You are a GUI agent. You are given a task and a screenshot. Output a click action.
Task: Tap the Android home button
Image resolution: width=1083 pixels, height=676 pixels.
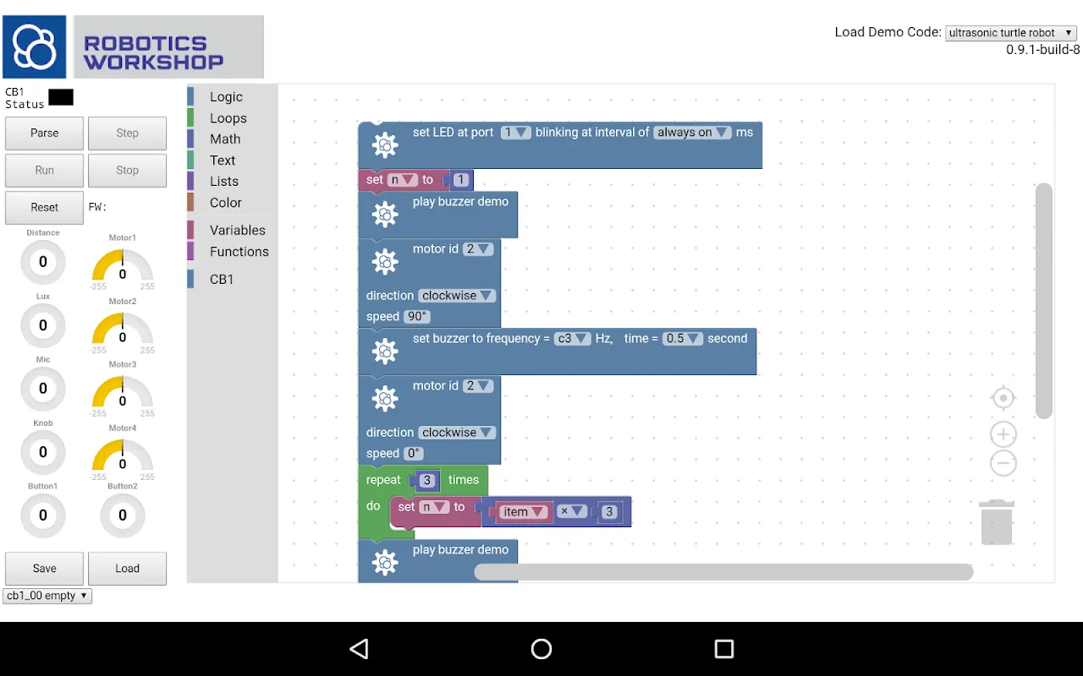click(541, 649)
